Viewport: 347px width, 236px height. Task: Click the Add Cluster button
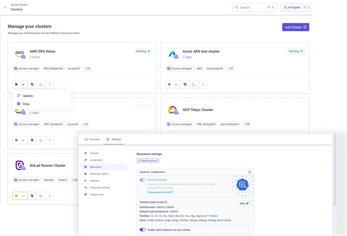pyautogui.click(x=295, y=27)
